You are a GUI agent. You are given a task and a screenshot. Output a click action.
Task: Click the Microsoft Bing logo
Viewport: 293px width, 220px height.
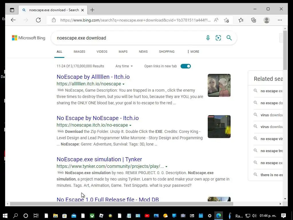coord(29,38)
